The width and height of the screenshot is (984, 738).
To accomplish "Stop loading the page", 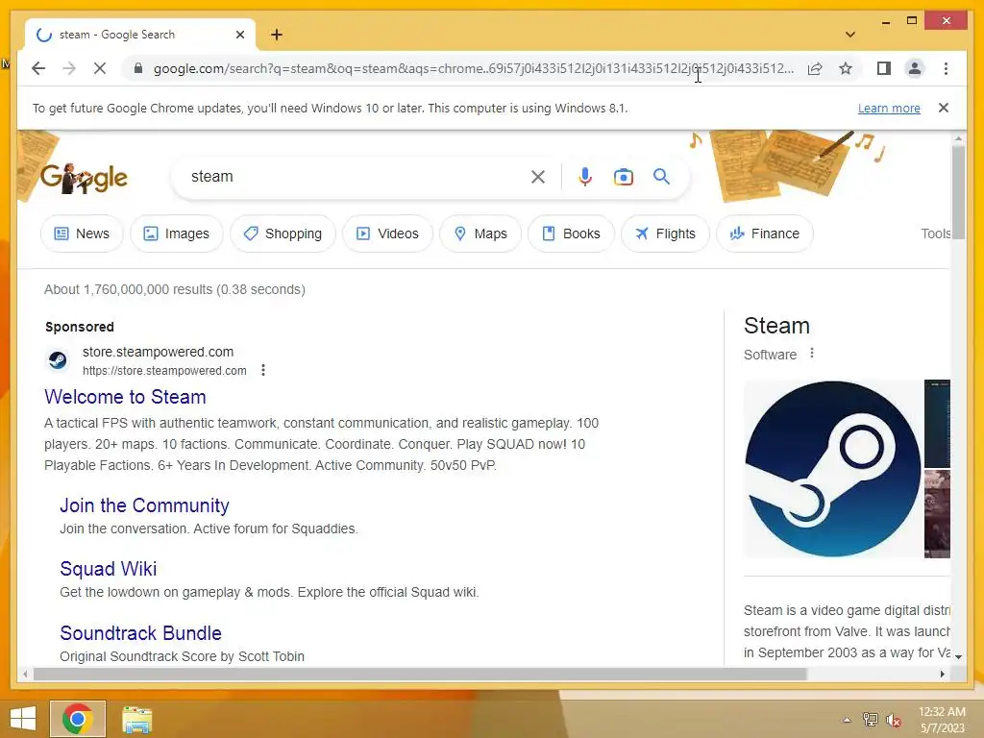I will click(x=100, y=68).
